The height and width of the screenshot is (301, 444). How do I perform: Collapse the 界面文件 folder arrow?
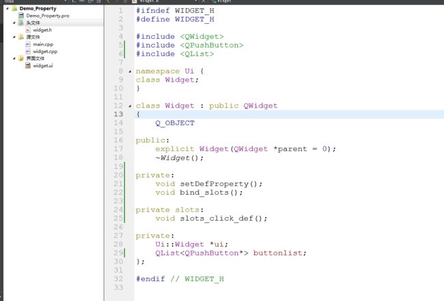coord(14,59)
